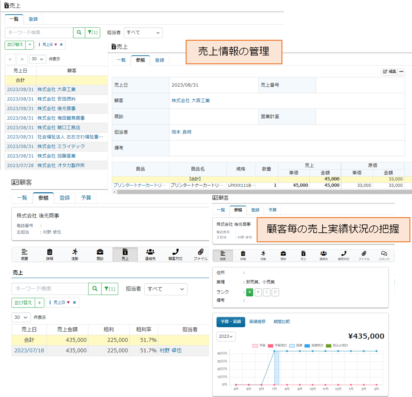Open the three-dots more menu beside 編集
Image resolution: width=412 pixels, height=397 pixels.
pyautogui.click(x=401, y=72)
